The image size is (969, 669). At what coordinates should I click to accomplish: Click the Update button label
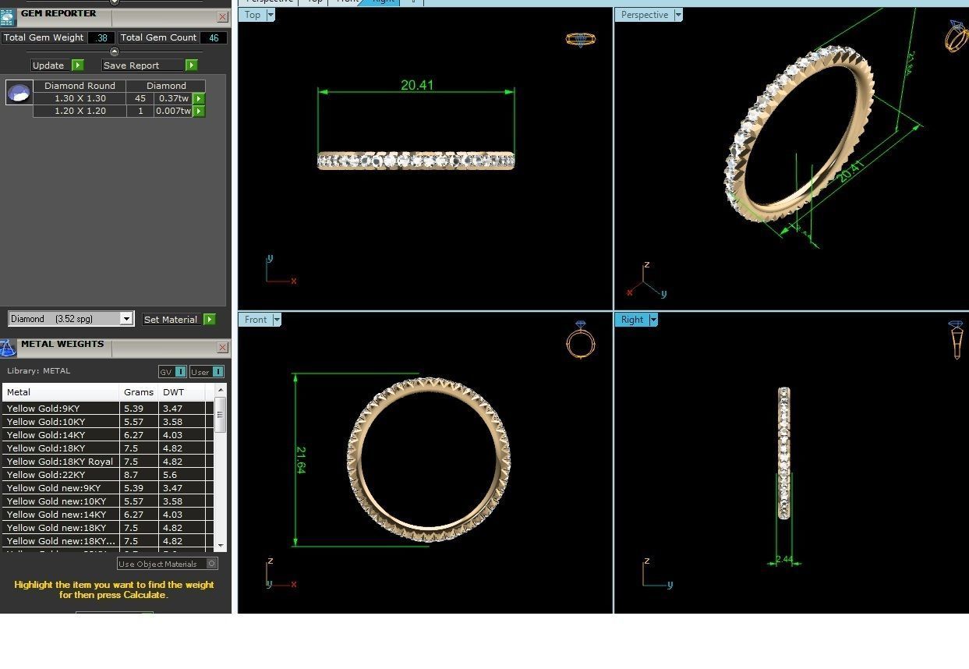click(x=48, y=65)
